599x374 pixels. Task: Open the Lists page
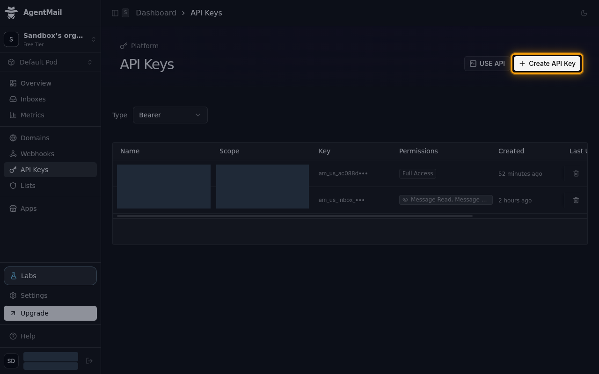50,186
